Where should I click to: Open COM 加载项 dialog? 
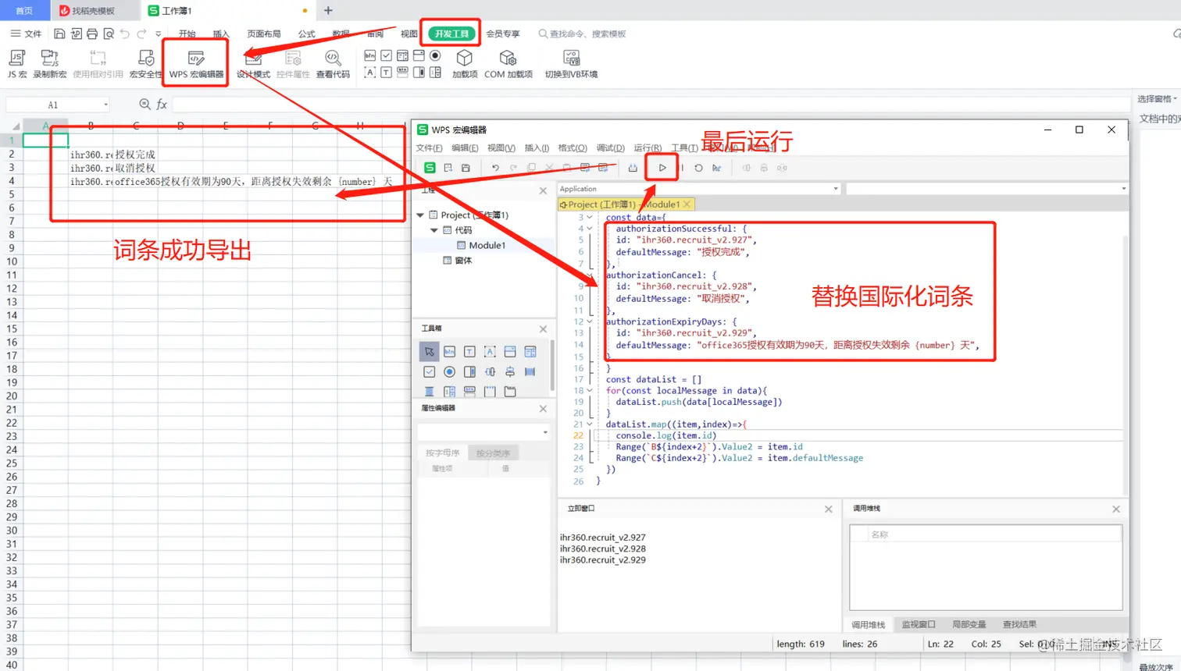[x=508, y=63]
